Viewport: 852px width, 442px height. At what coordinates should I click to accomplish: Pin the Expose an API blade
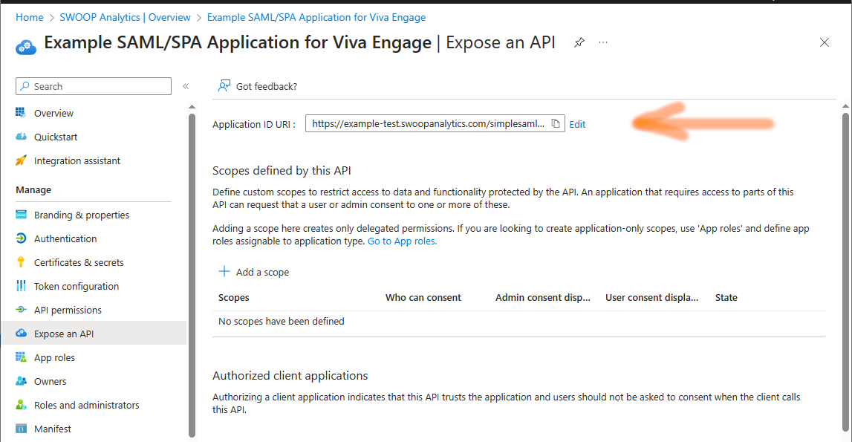tap(579, 42)
